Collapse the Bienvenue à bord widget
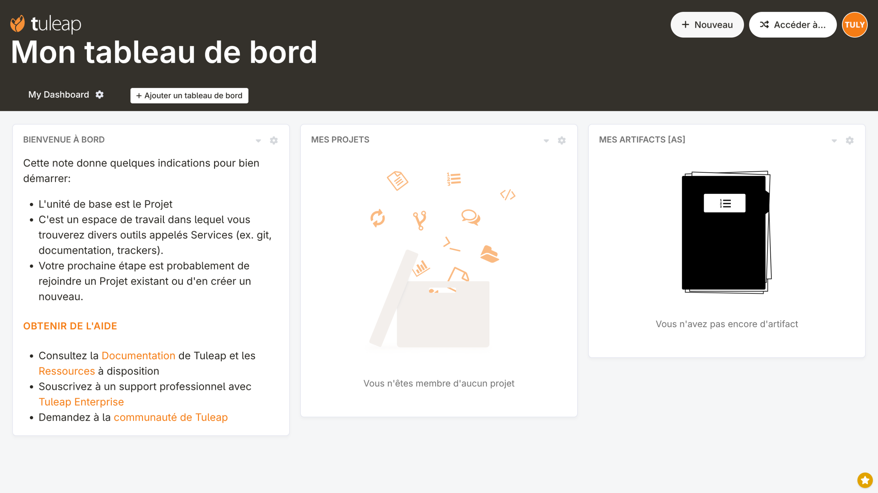This screenshot has height=493, width=878. (258, 141)
